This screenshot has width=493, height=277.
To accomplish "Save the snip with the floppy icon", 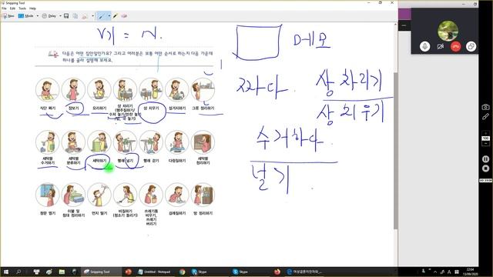I will pos(66,15).
